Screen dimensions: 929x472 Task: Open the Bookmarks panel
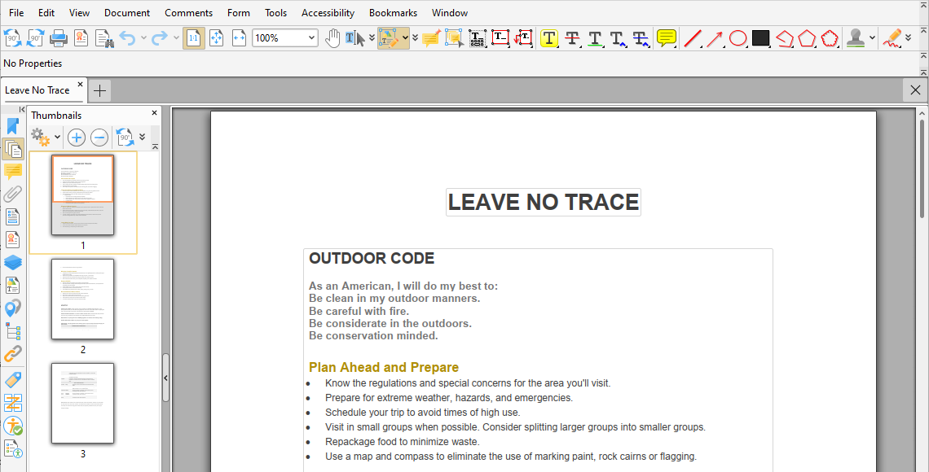pyautogui.click(x=13, y=126)
